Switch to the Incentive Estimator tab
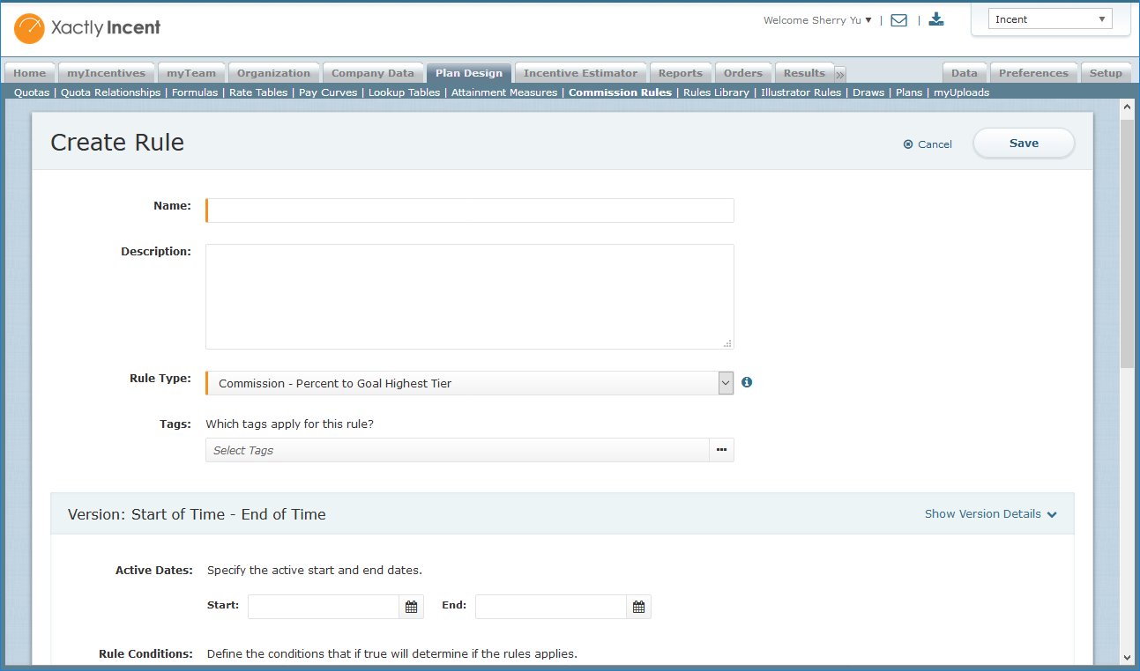Image resolution: width=1140 pixels, height=671 pixels. [x=580, y=73]
